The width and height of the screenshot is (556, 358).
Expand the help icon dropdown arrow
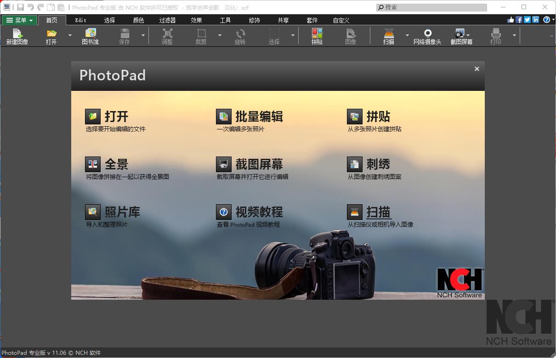(552, 20)
